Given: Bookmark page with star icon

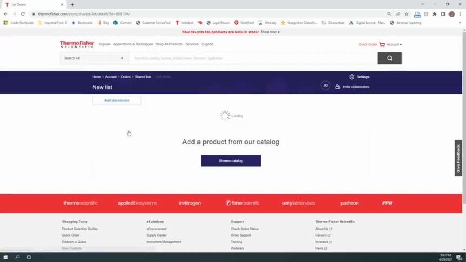Looking at the screenshot, I should [406, 14].
